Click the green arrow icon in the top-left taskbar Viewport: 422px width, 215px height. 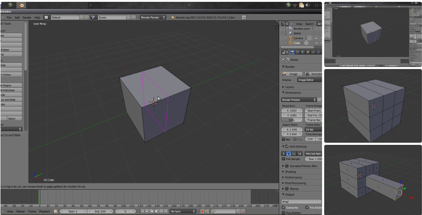(x=10, y=5)
